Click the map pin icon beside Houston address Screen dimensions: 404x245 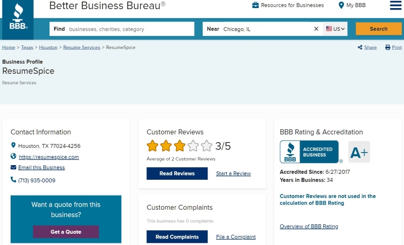[14, 145]
